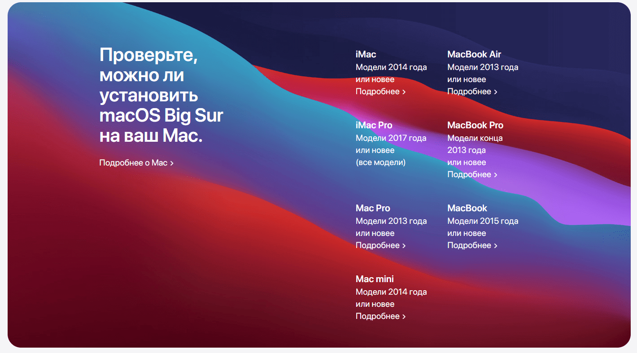Open the 'Подробнее о Mac' link
The height and width of the screenshot is (353, 637).
pos(136,163)
